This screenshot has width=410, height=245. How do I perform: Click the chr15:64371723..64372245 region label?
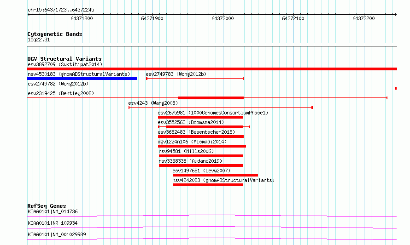pos(61,10)
